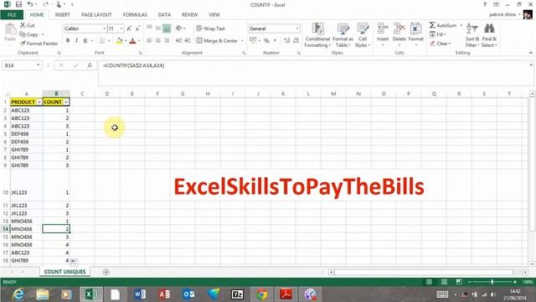The image size is (536, 302).
Task: Decrease font size with smaller A icon
Action: pos(137,29)
